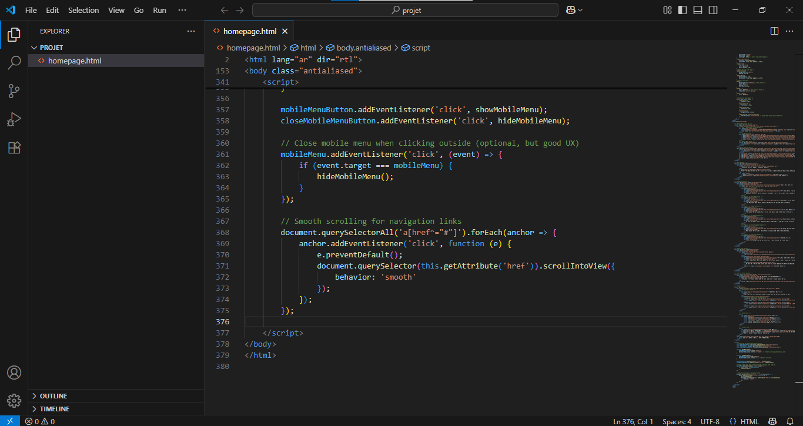Click line number 368 in gutter
803x426 pixels.
click(222, 232)
